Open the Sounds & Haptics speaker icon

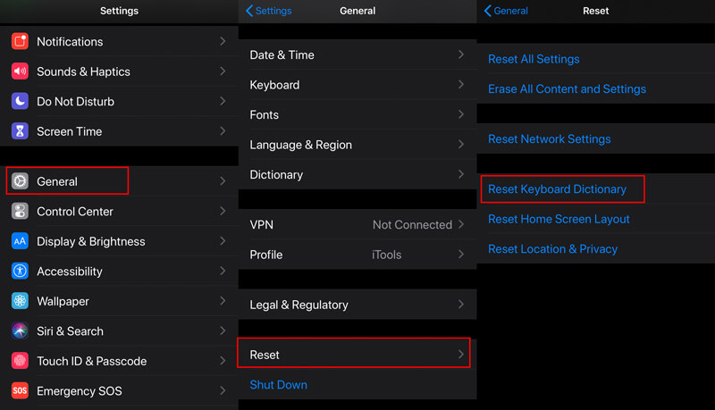pos(20,71)
